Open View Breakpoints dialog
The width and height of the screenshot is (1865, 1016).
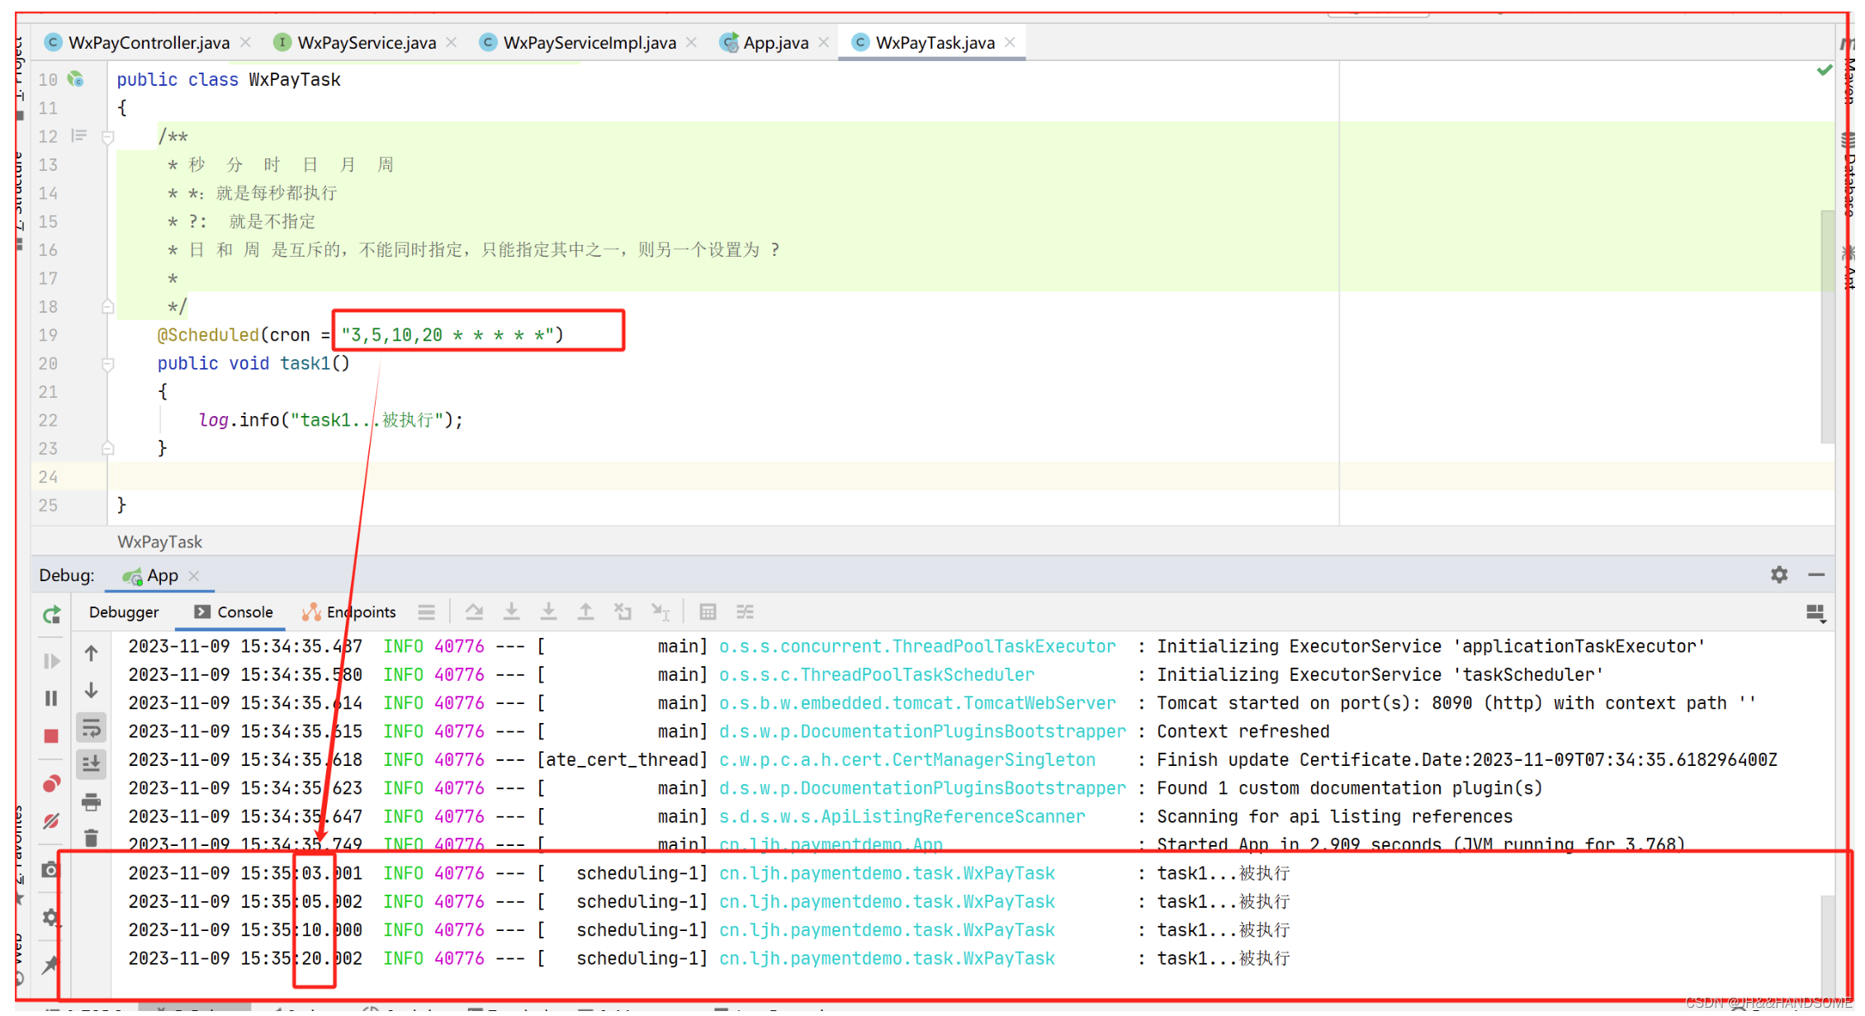51,784
